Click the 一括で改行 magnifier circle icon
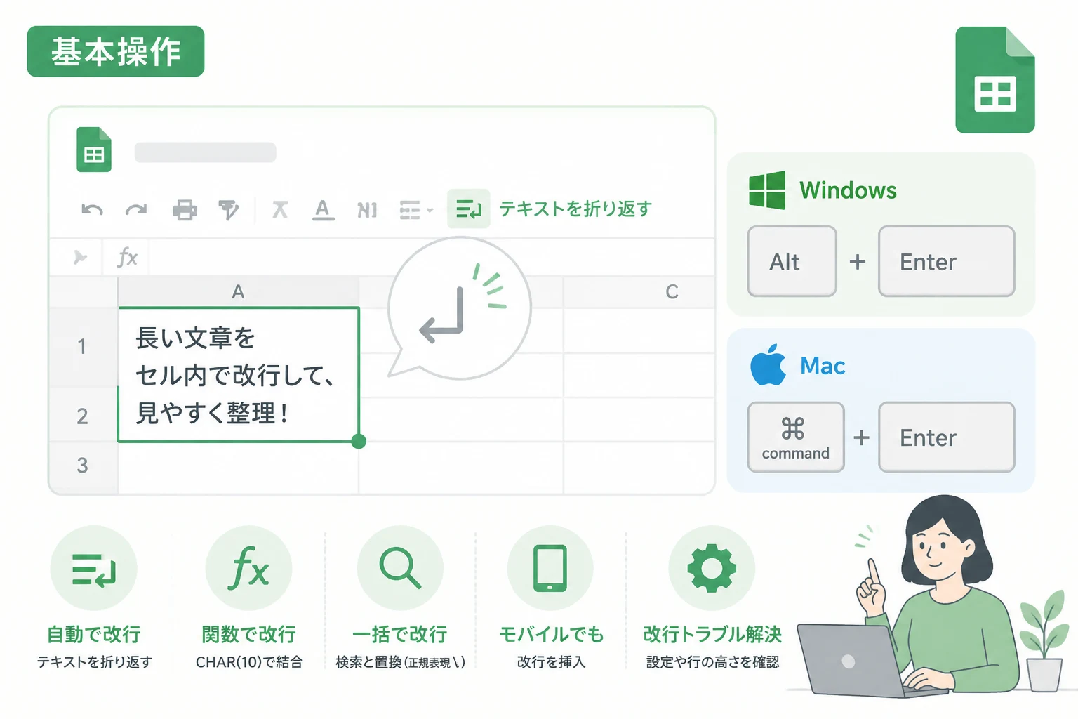This screenshot has width=1078, height=719. point(400,568)
